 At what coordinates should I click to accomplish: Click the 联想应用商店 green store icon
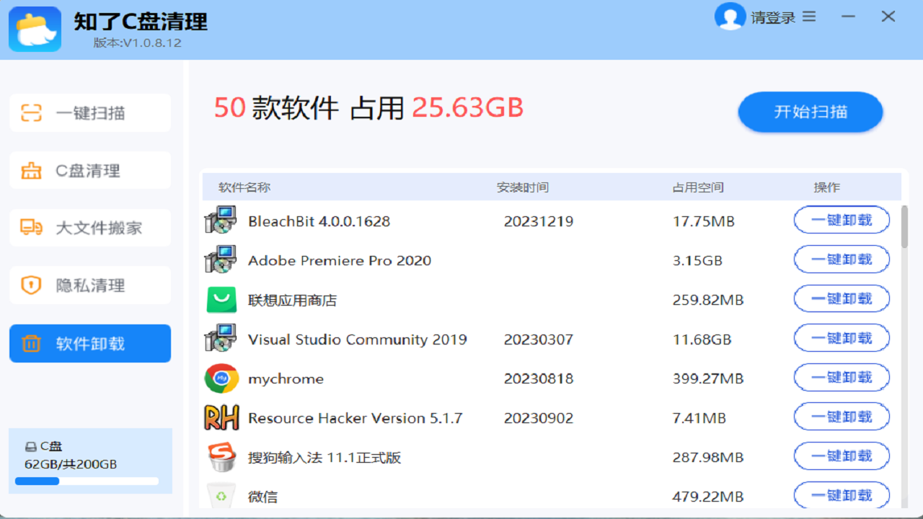click(x=221, y=299)
